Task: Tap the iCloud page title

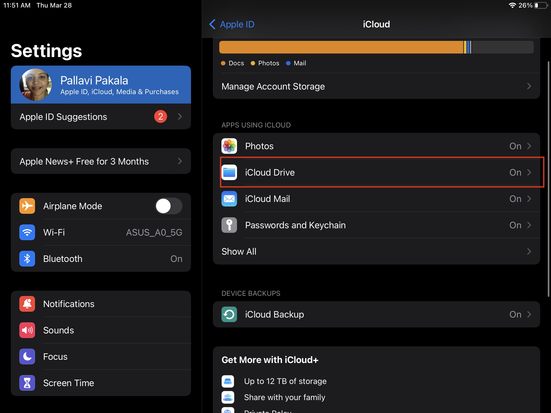Action: pos(376,24)
